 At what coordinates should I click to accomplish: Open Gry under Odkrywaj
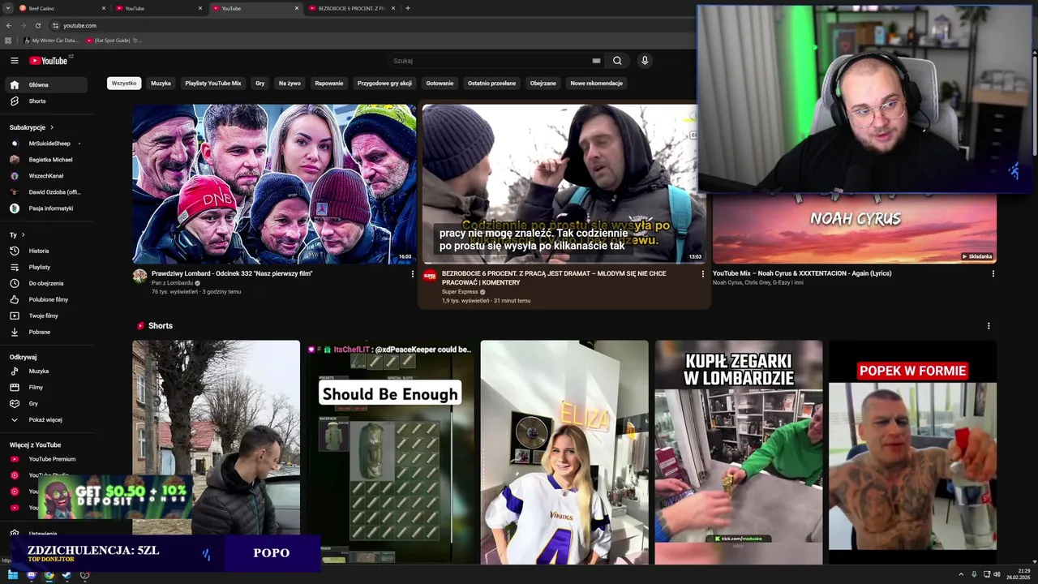(48, 403)
